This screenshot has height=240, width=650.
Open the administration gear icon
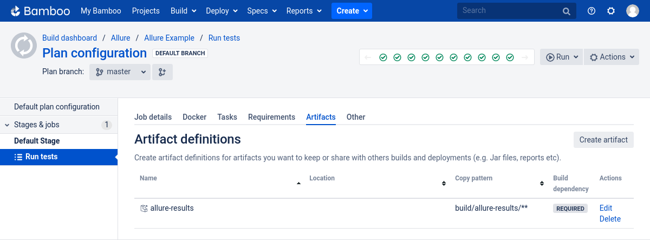point(611,11)
